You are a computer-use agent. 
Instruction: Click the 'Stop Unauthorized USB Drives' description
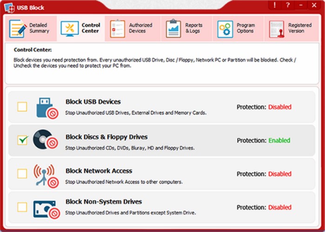tap(136, 113)
